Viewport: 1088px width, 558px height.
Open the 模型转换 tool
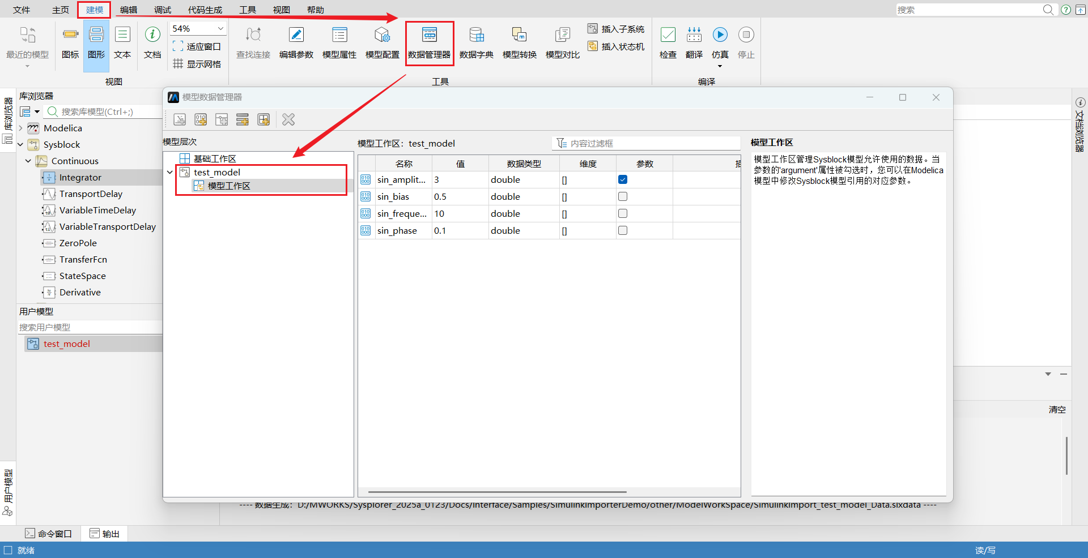519,42
